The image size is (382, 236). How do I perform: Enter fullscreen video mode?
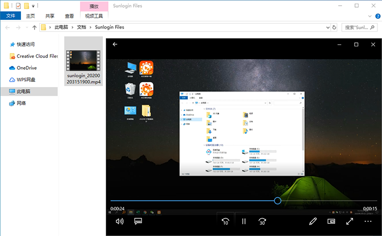click(x=350, y=221)
